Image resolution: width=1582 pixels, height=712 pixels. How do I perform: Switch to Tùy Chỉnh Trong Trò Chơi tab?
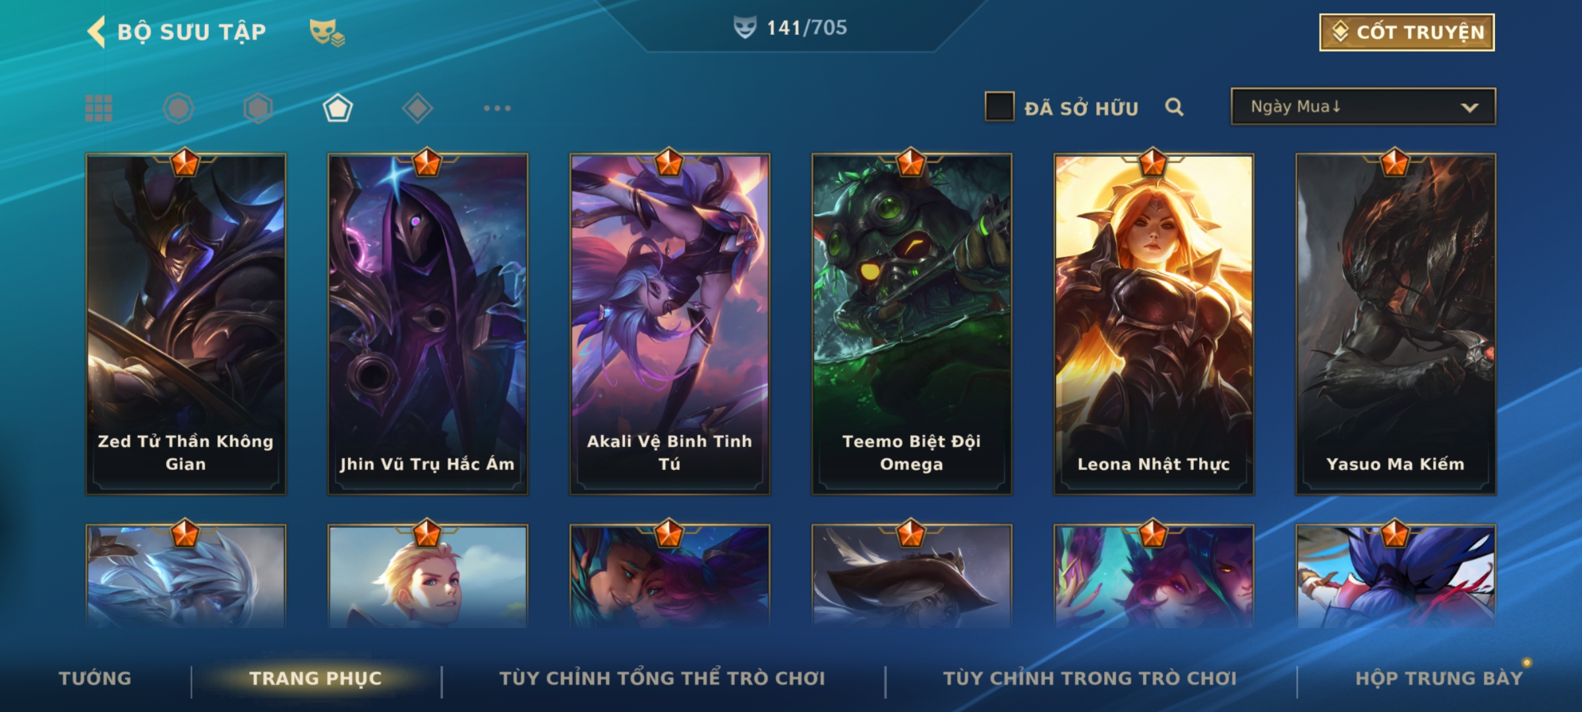click(x=1090, y=678)
